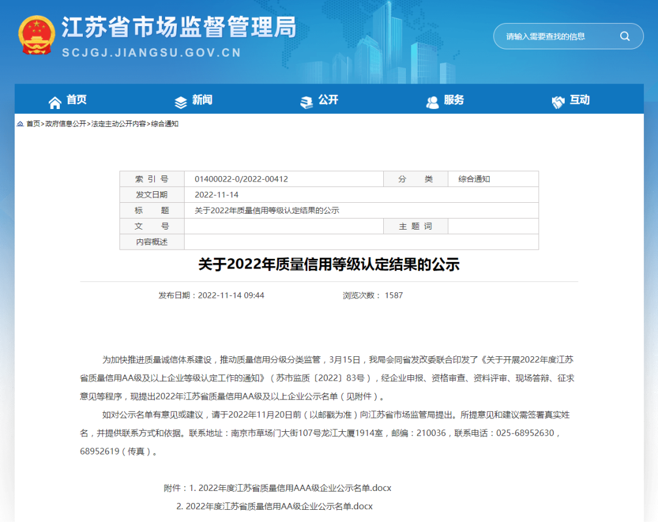Click the fax number 68952619
This screenshot has width=658, height=525.
(100, 451)
